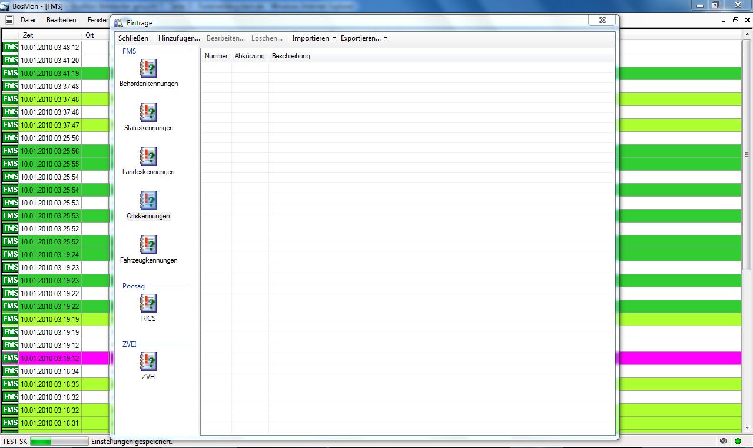Open the Bearbeiten menu
The width and height of the screenshot is (753, 448).
click(x=61, y=20)
